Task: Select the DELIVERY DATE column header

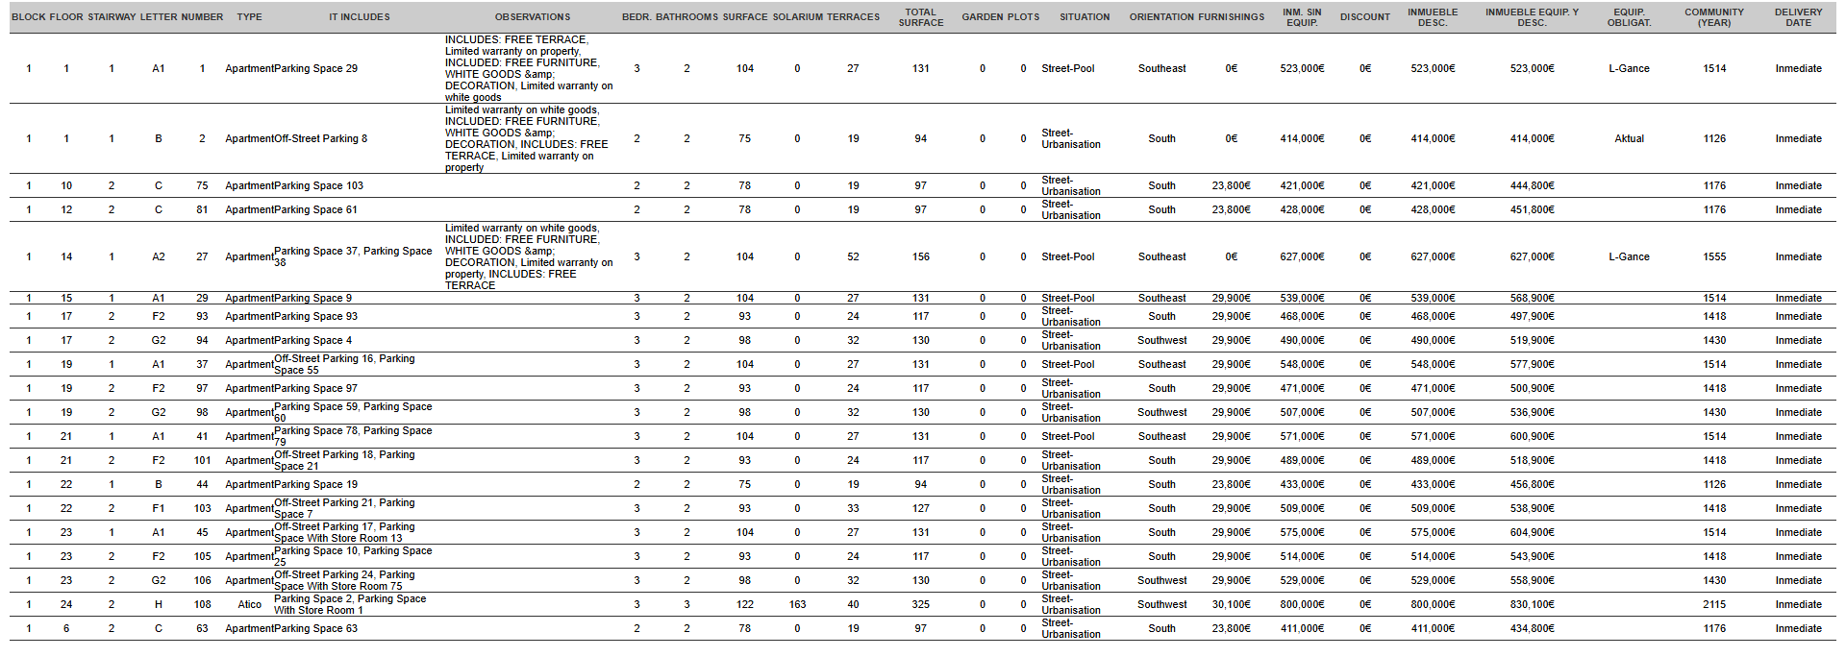Action: [x=1798, y=17]
